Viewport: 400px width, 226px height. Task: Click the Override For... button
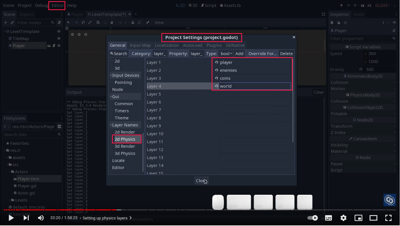click(x=263, y=54)
